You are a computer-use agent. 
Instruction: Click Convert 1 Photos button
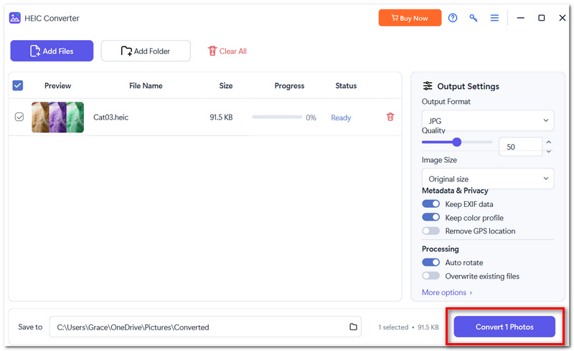tap(504, 327)
